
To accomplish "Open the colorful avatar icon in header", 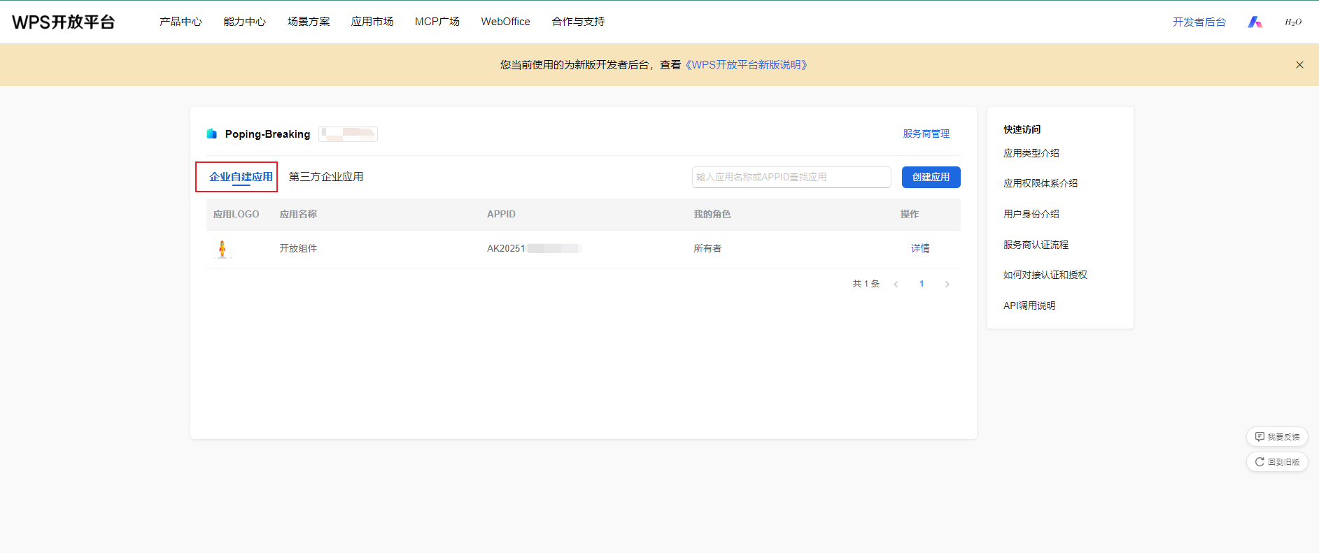I will pyautogui.click(x=1255, y=22).
